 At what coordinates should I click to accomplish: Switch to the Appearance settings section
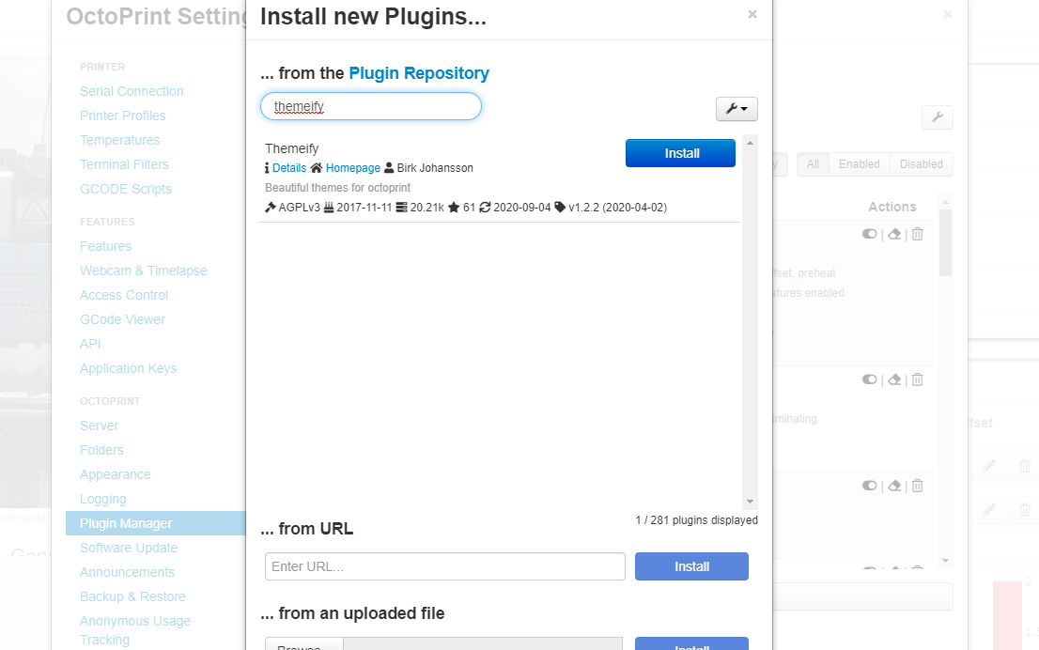pos(115,474)
